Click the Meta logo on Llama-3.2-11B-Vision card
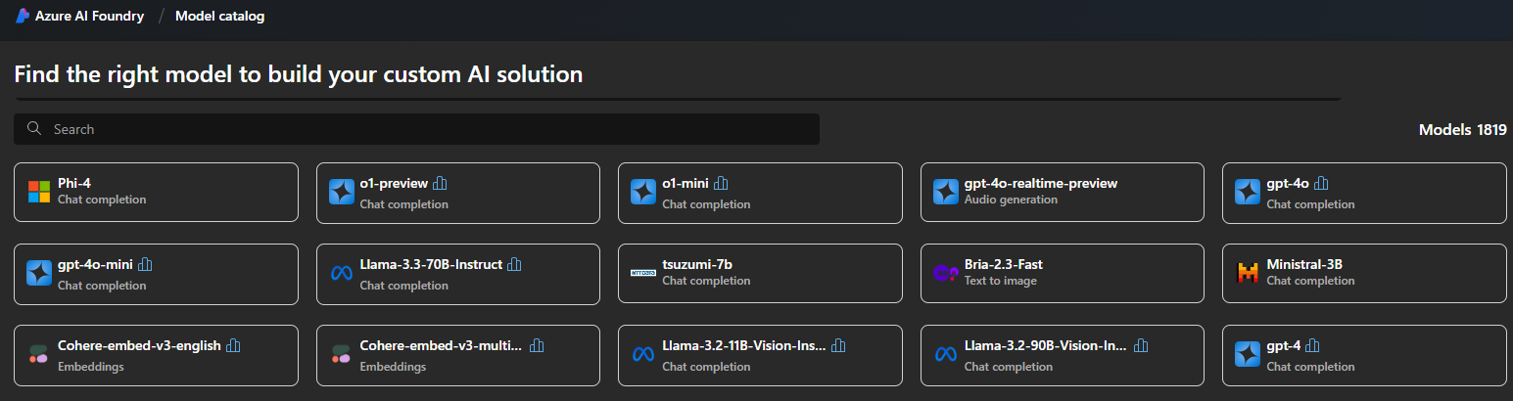This screenshot has height=401, width=1513. (642, 354)
